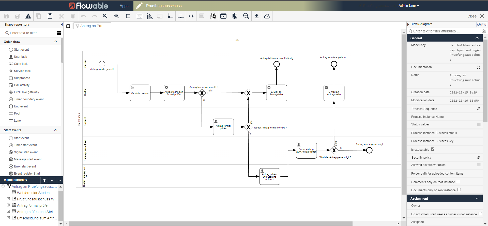Switch language with the EN button
Screen dimensions: 488x226
coord(482,25)
